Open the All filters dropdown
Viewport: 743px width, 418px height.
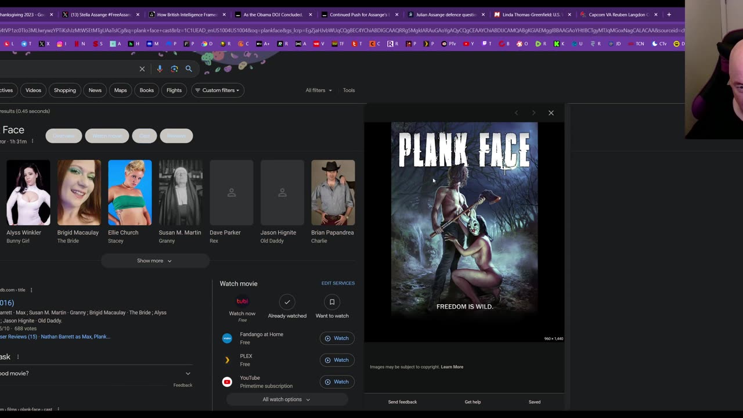coord(319,90)
